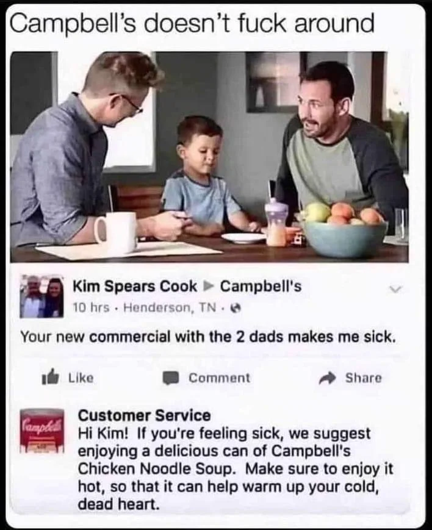Click the 10 hrs timestamp
The width and height of the screenshot is (432, 530).
click(91, 307)
